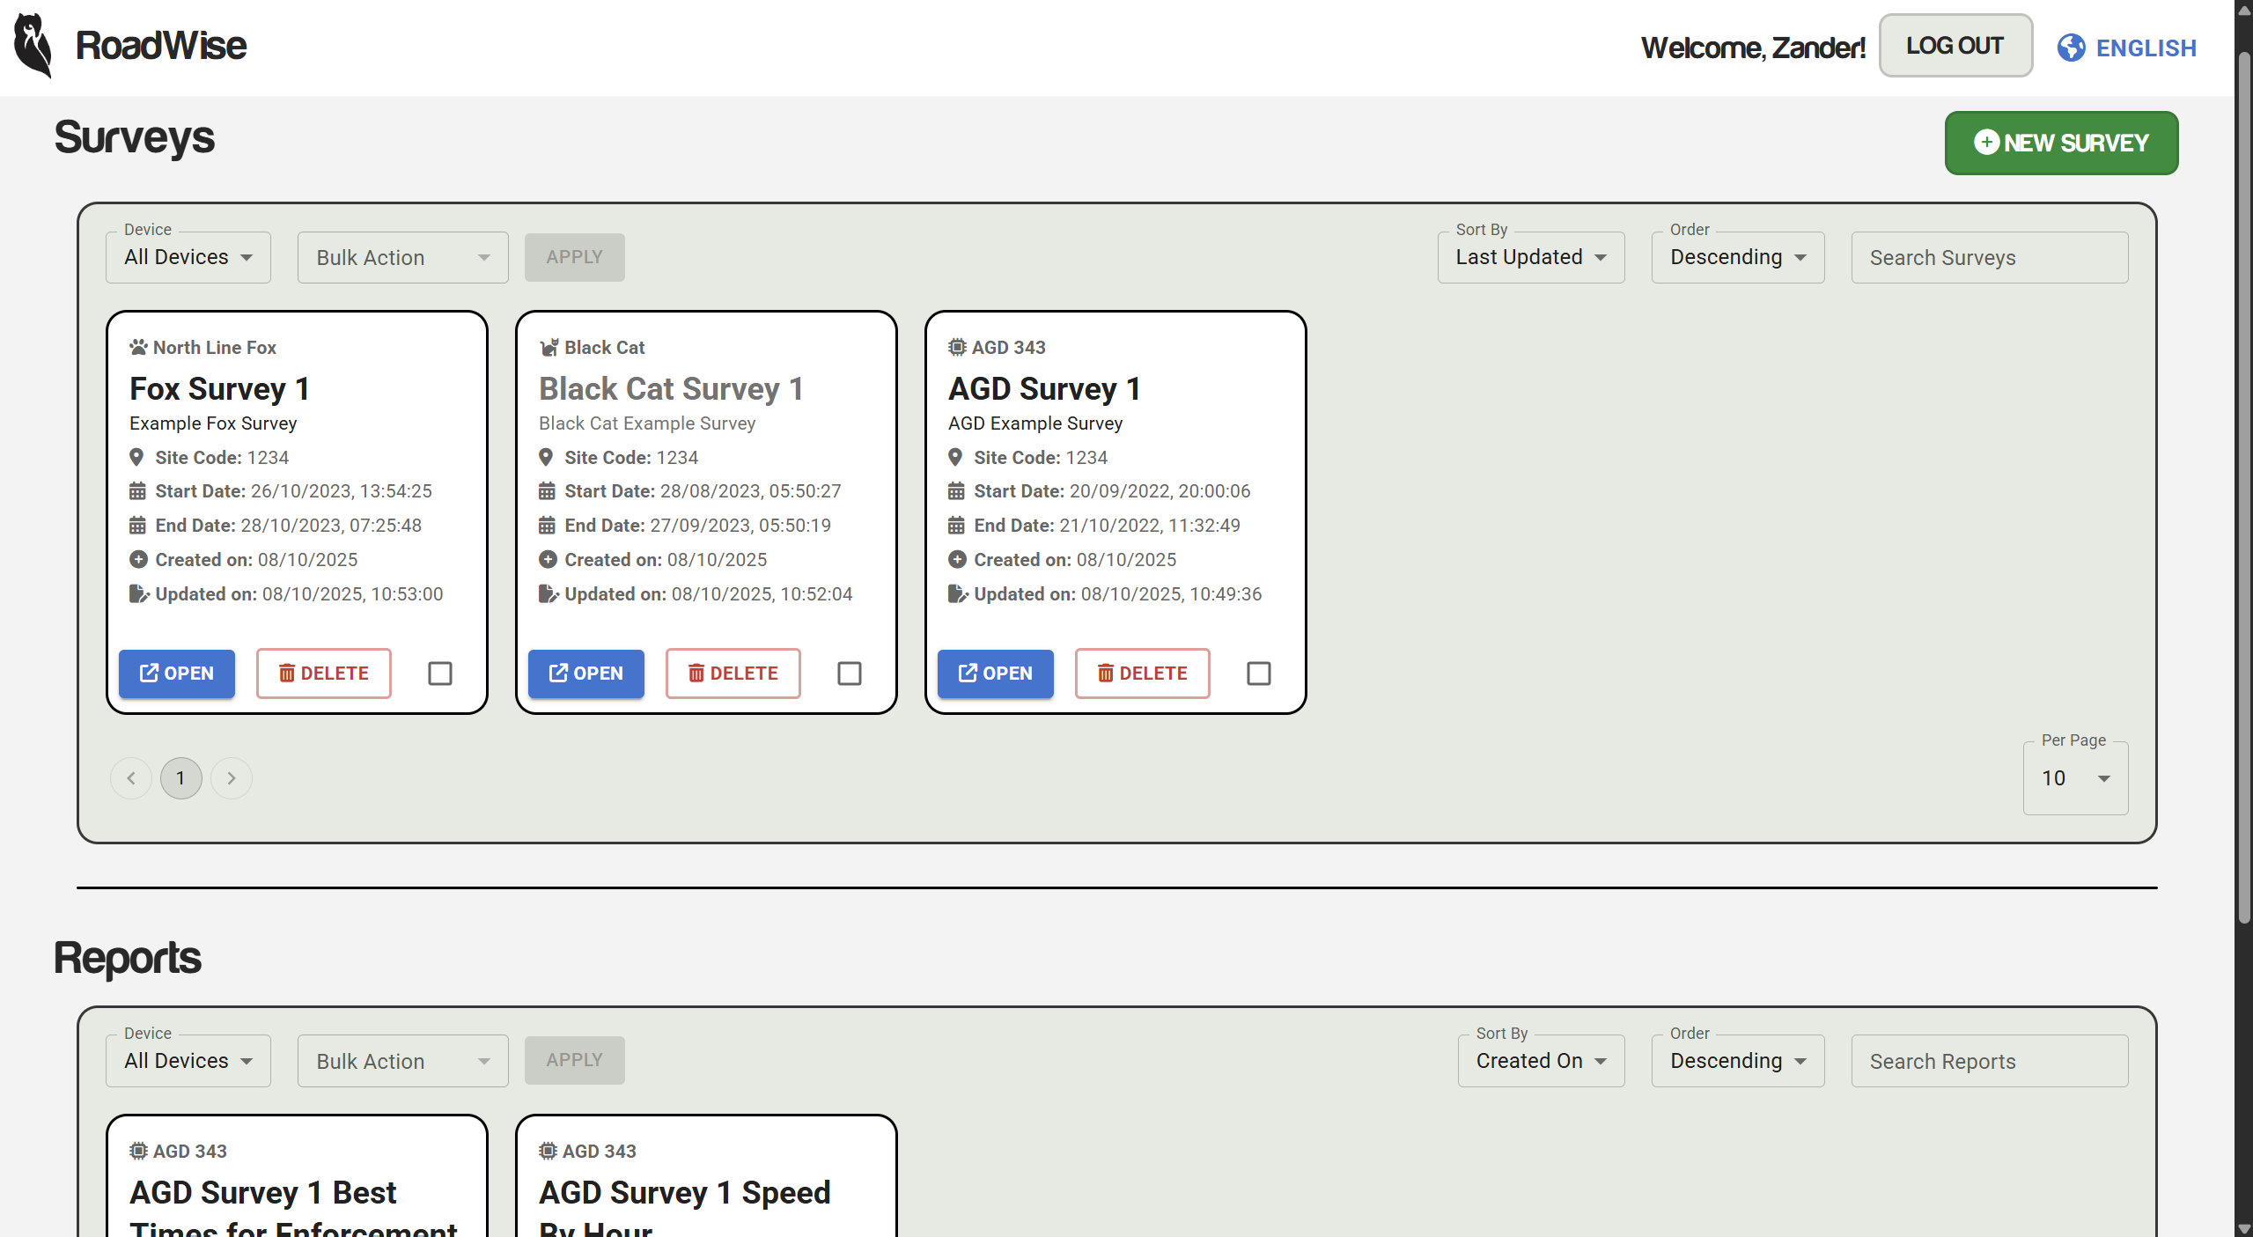
Task: Tick the Black Cat Survey 1 checkbox
Action: click(x=850, y=674)
